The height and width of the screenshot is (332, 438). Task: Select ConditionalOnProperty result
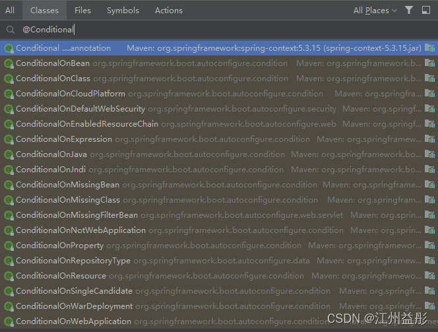[219, 246]
